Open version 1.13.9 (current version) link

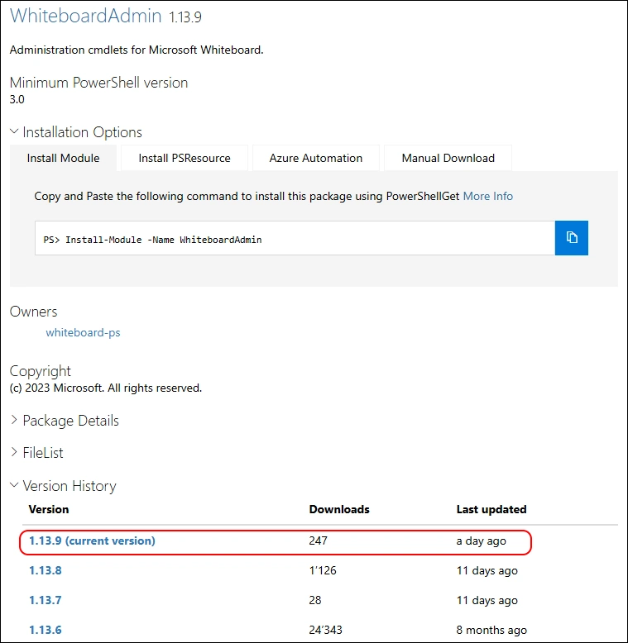pos(92,541)
